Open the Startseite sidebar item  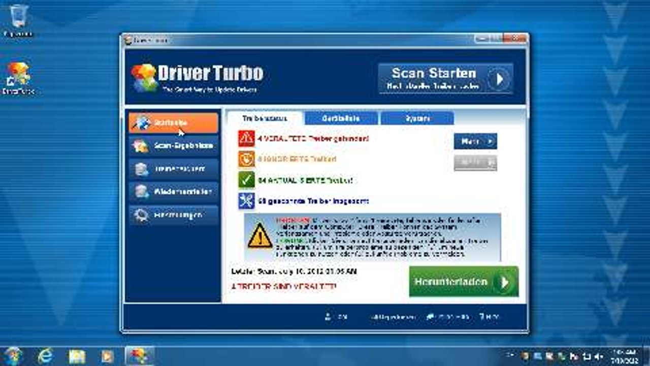(173, 123)
